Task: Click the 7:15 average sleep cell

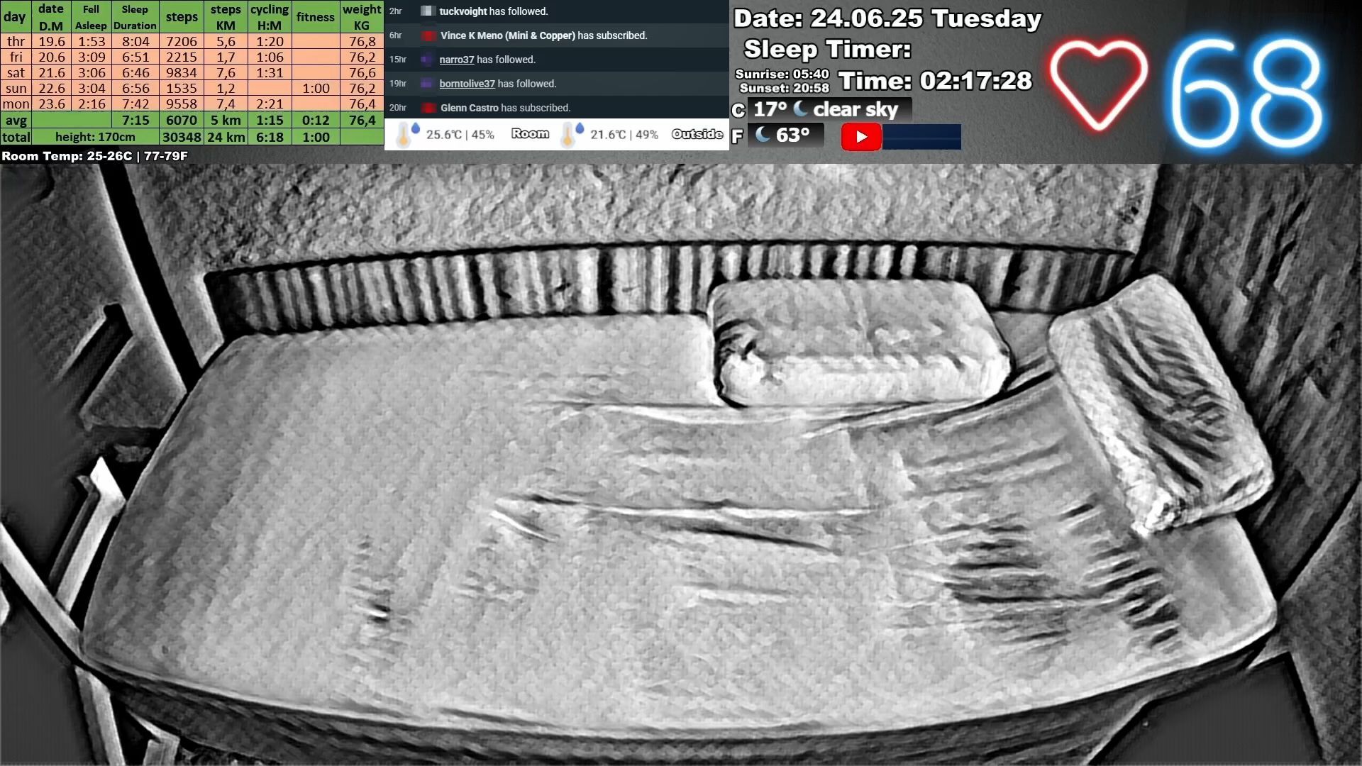Action: [x=135, y=121]
